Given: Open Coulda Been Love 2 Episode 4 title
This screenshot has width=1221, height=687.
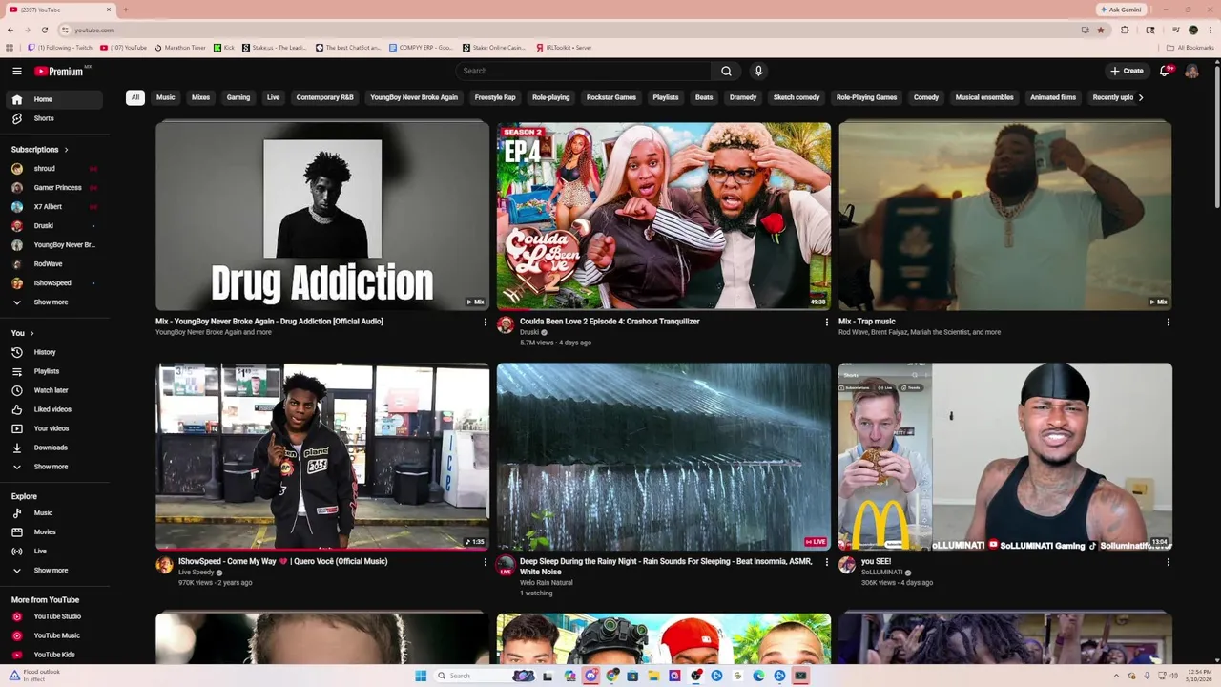Looking at the screenshot, I should click(610, 322).
